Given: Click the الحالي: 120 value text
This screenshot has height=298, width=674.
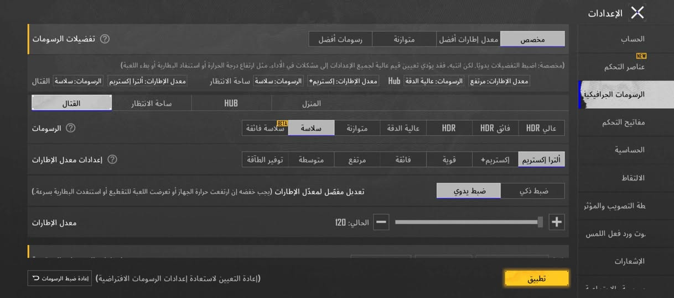Looking at the screenshot, I should point(352,222).
